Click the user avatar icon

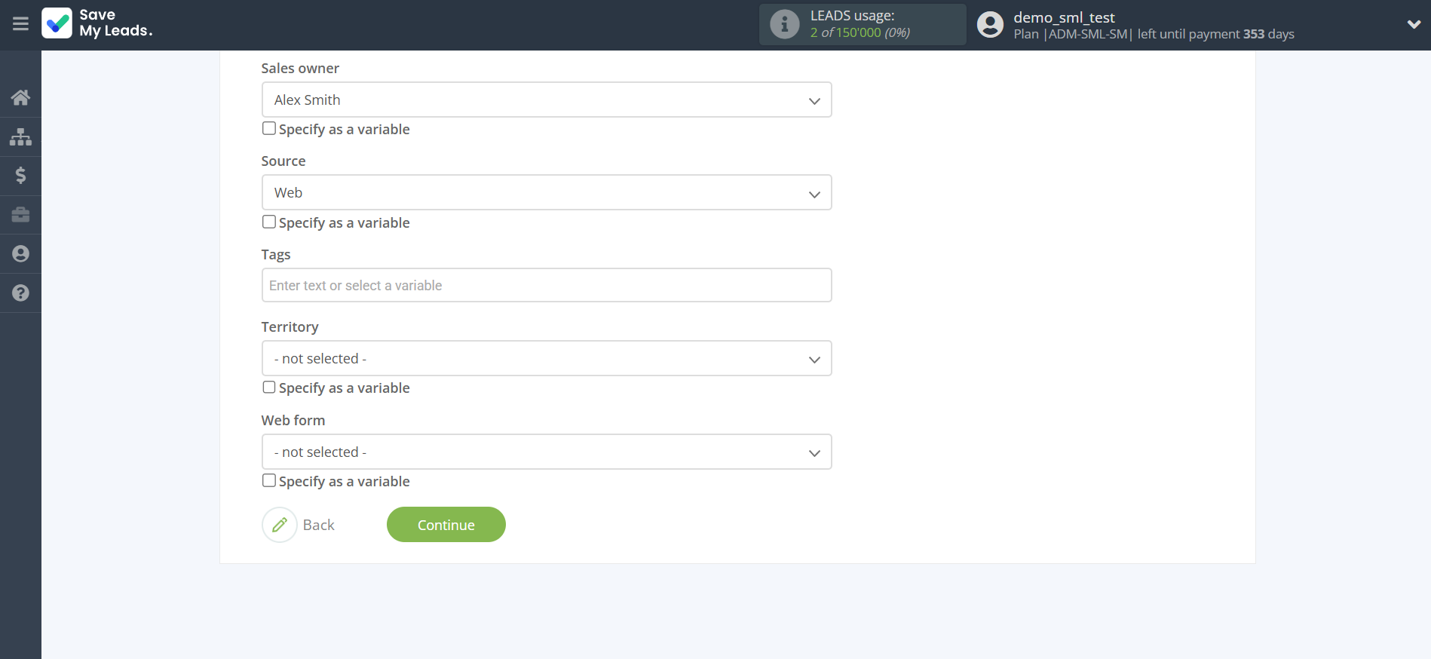click(990, 25)
